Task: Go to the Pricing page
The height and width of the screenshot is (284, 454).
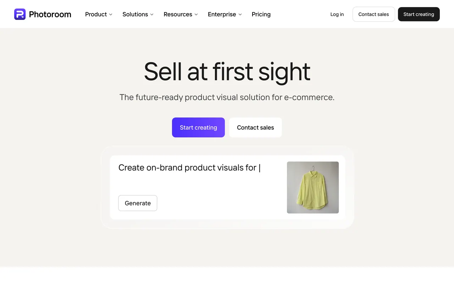Action: 261,14
